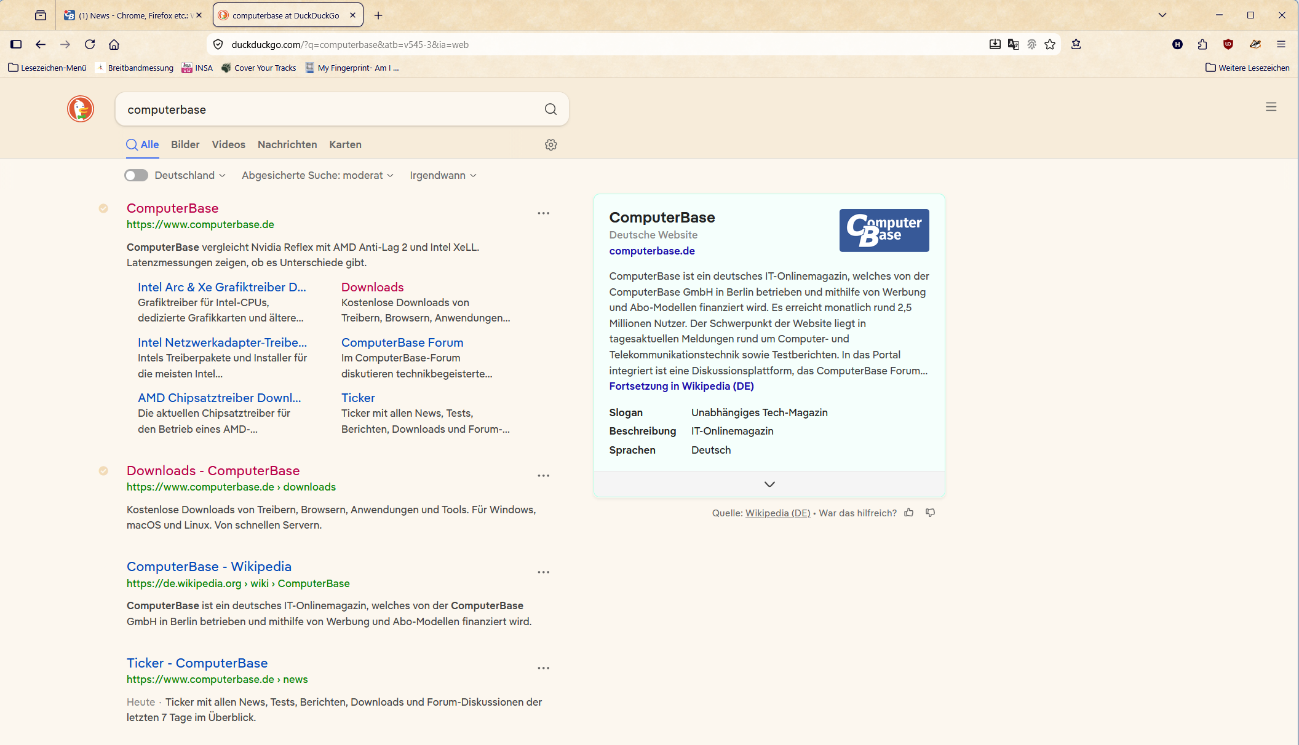Open the Deutschland region dropdown
The image size is (1299, 745).
point(190,175)
